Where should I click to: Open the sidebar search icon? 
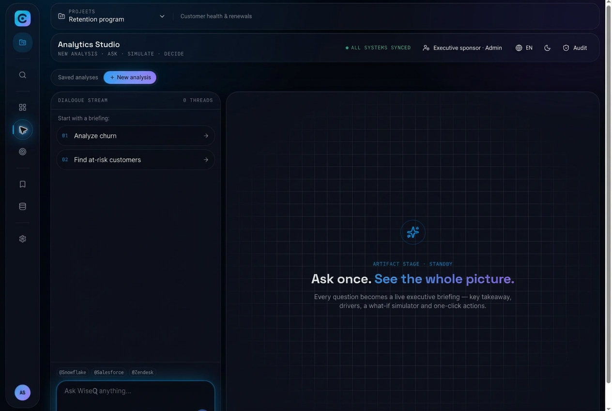[x=22, y=75]
